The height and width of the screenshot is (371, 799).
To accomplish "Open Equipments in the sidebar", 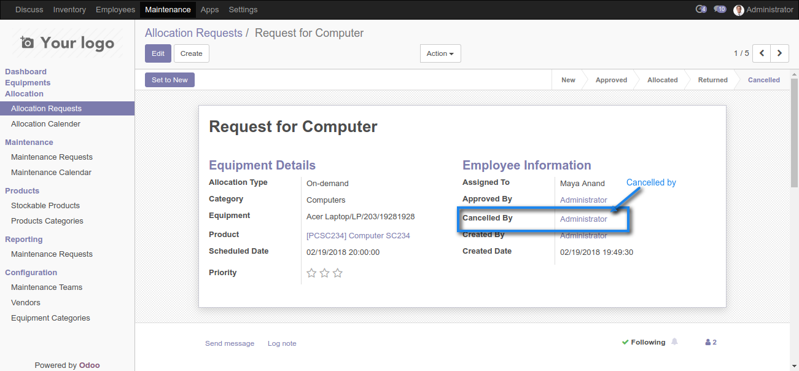I will 28,83.
